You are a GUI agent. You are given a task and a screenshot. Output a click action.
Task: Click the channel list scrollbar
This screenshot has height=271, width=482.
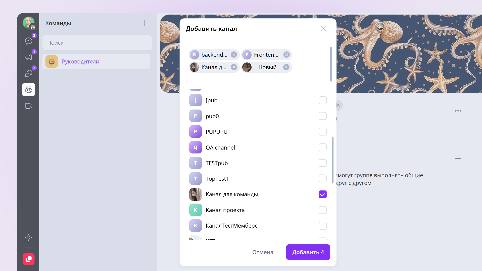point(333,160)
